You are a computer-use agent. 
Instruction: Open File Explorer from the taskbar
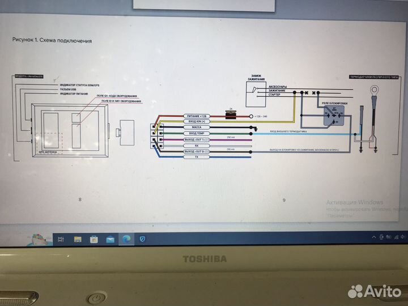pos(78,239)
